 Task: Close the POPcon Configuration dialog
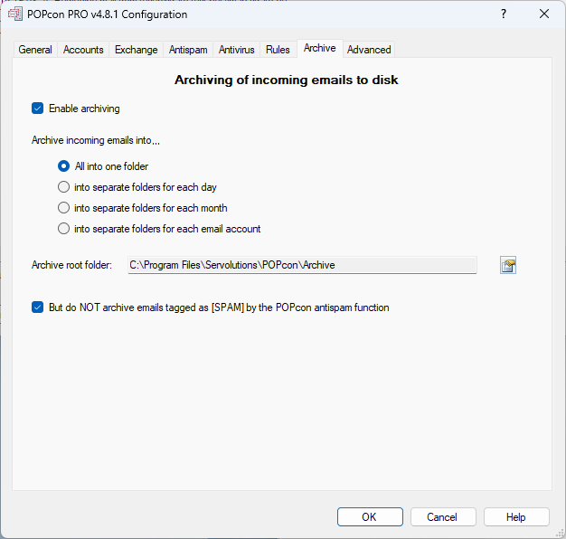[x=544, y=14]
